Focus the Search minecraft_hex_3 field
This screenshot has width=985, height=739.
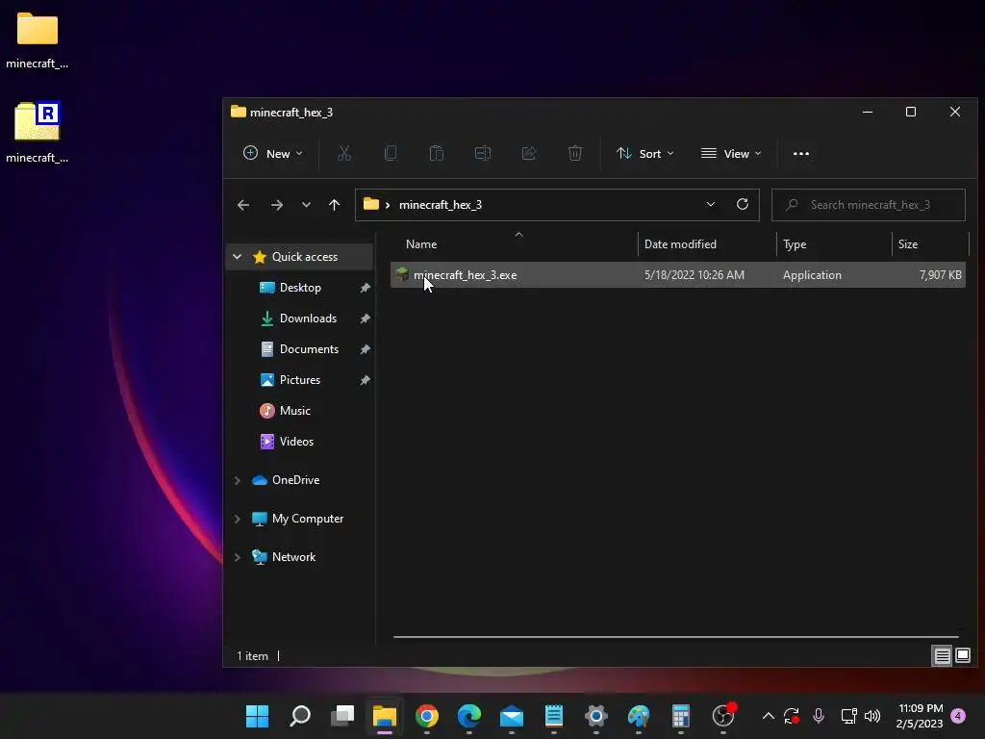(x=869, y=205)
